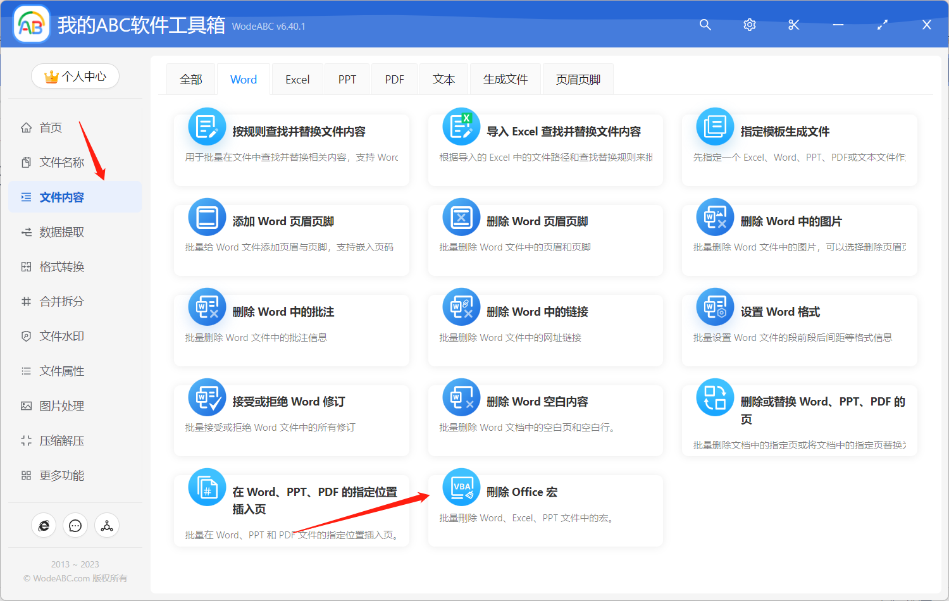
Task: Open the official website via the IE icon
Action: pos(44,525)
